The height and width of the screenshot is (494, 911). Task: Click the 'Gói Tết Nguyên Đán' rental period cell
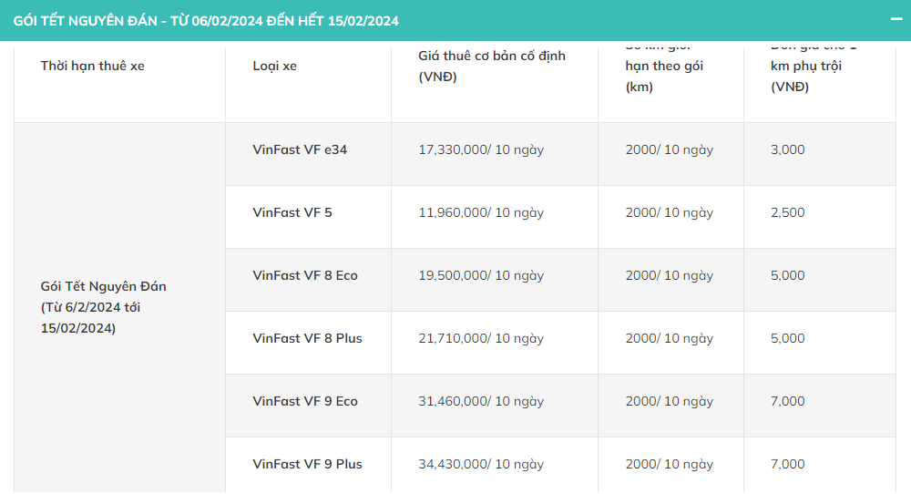(x=103, y=307)
